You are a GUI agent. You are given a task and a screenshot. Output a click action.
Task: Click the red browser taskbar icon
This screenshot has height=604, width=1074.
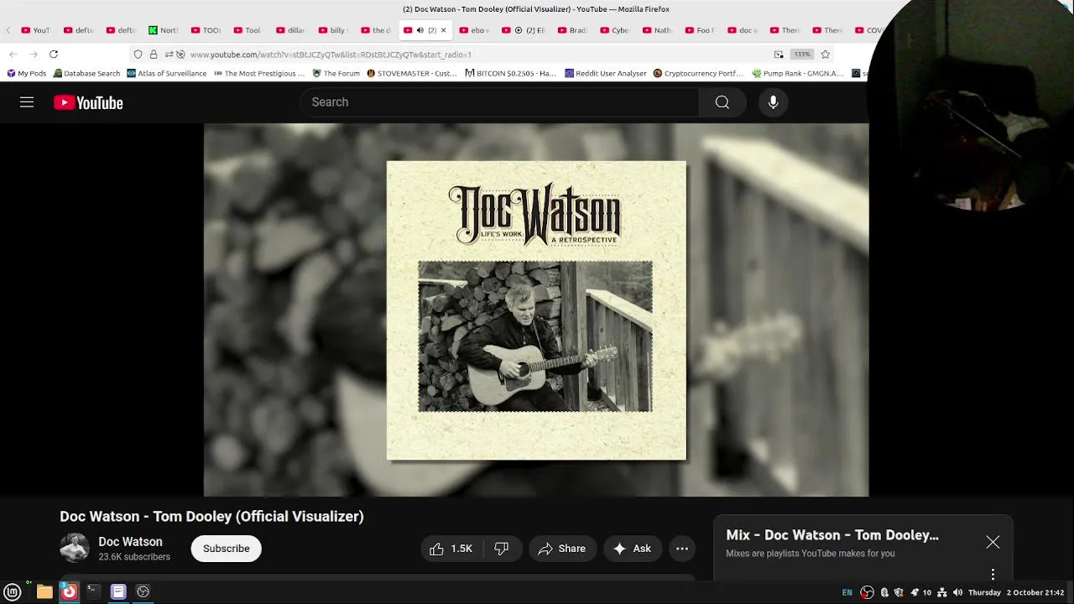[x=69, y=591]
